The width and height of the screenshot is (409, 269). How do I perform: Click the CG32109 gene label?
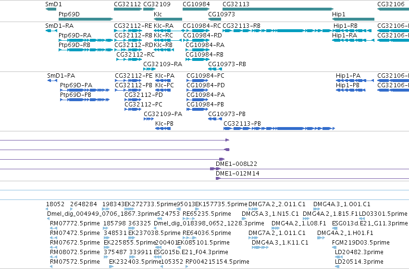point(157,4)
